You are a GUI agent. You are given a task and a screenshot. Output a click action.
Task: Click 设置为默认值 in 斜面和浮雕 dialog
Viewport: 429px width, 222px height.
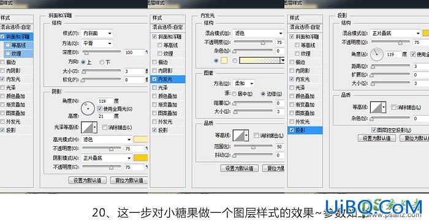coord(87,180)
